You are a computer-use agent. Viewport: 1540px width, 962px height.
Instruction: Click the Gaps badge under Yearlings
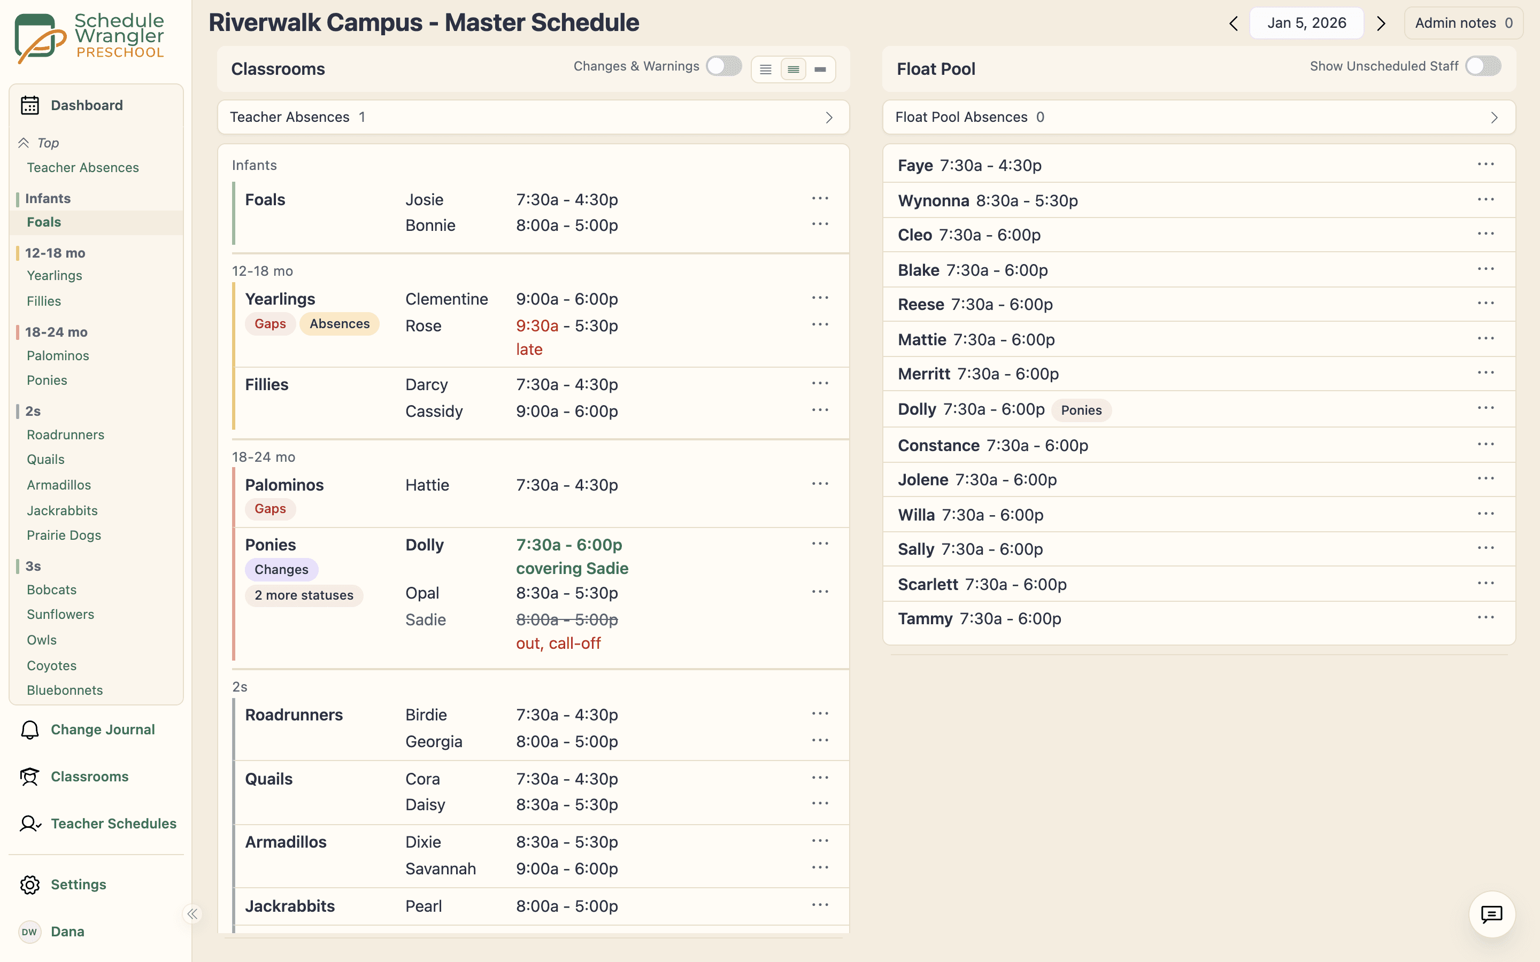tap(270, 324)
